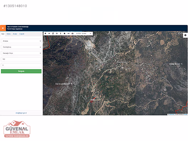Image resolution: width=188 pixels, height=141 pixels.
Task: Open the Coğrafi tab
Action: click(22, 34)
